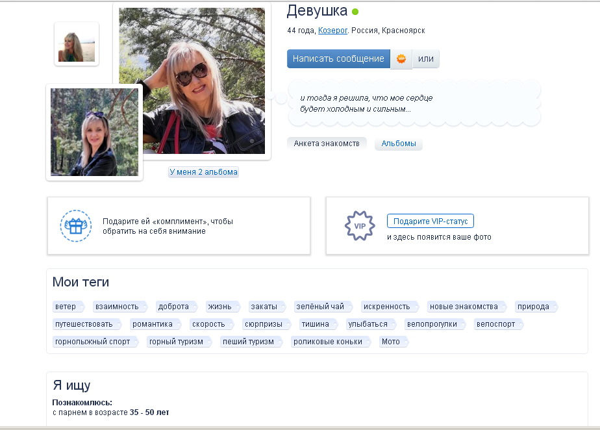The width and height of the screenshot is (600, 430).
Task: Click the зелёный чай tag
Action: click(323, 307)
